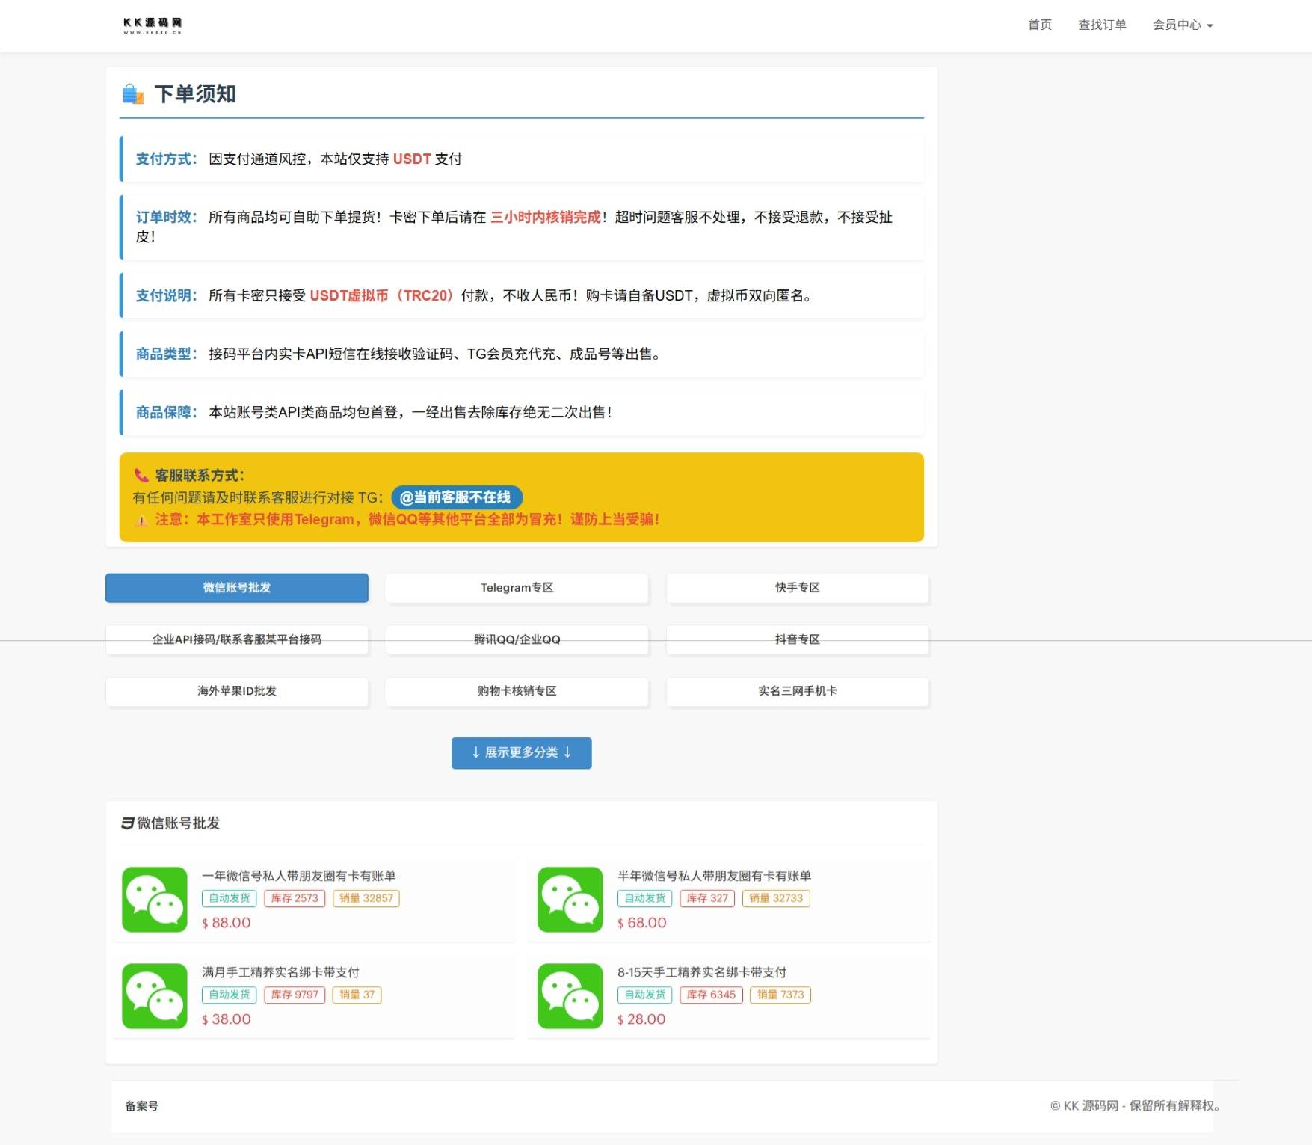Click the $ 28.00 price
Viewport: 1312px width, 1145px height.
pyautogui.click(x=641, y=1019)
